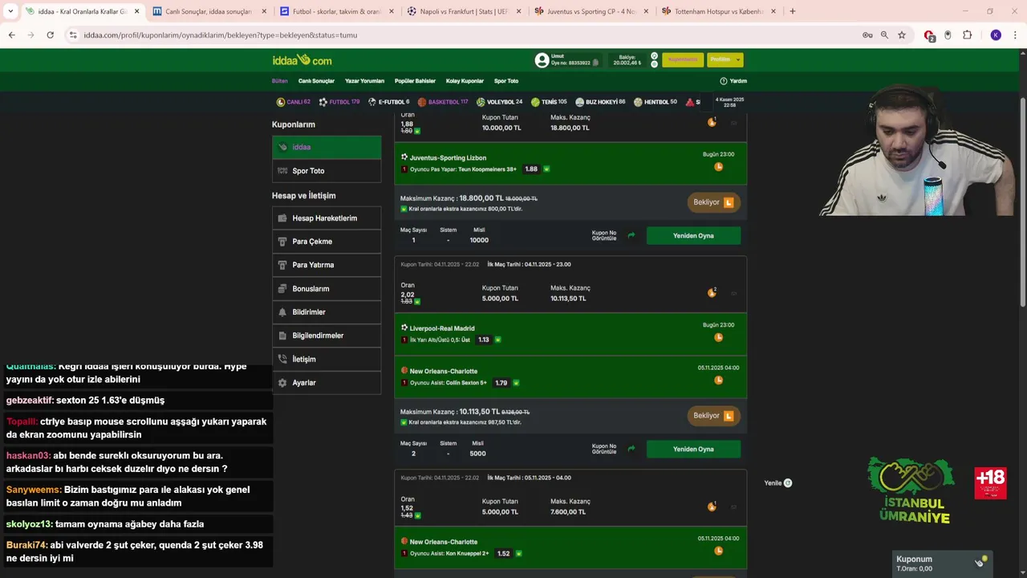The height and width of the screenshot is (578, 1027).
Task: Reload the page in browser
Action: (50, 35)
